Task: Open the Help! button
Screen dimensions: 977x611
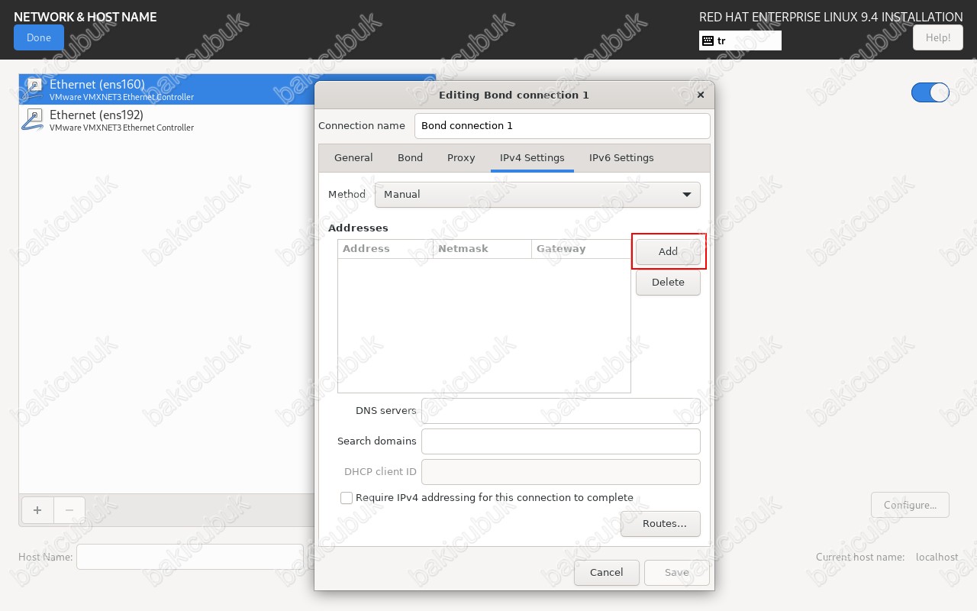Action: click(938, 37)
